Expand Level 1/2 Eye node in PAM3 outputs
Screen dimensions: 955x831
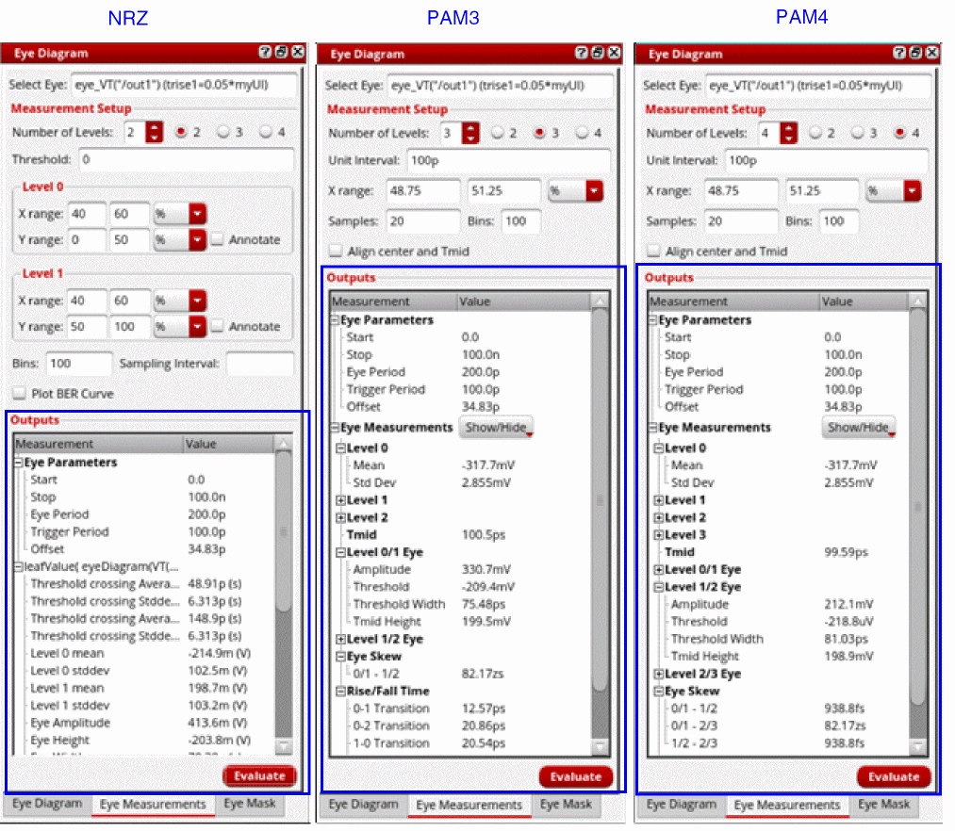(x=340, y=639)
